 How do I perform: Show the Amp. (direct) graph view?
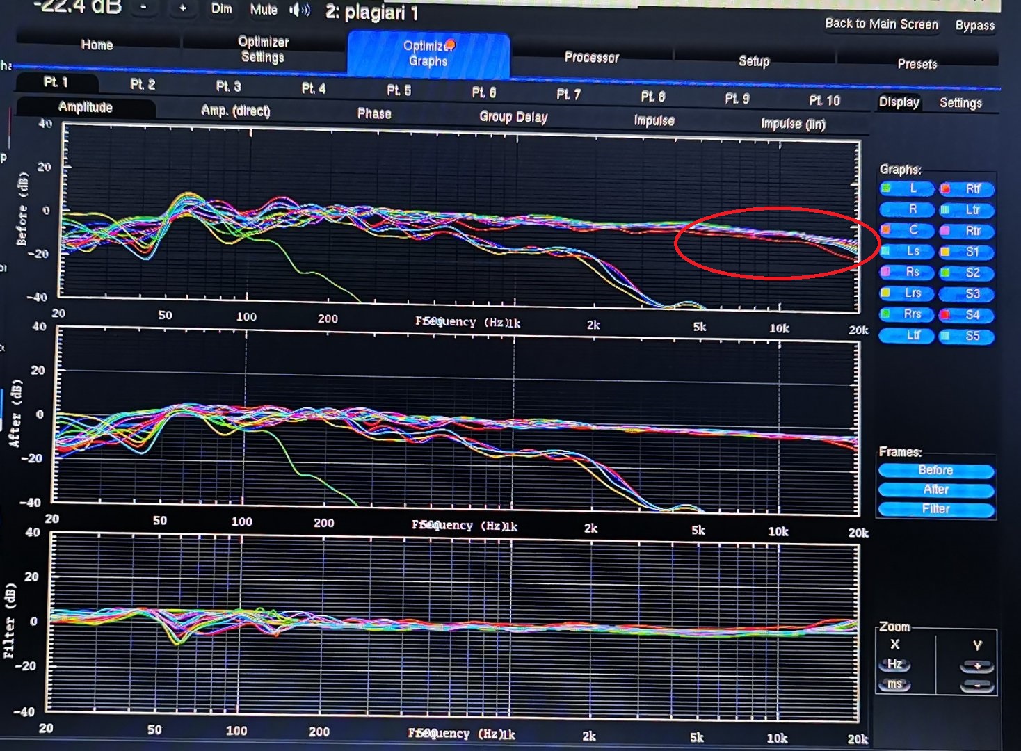[x=235, y=111]
